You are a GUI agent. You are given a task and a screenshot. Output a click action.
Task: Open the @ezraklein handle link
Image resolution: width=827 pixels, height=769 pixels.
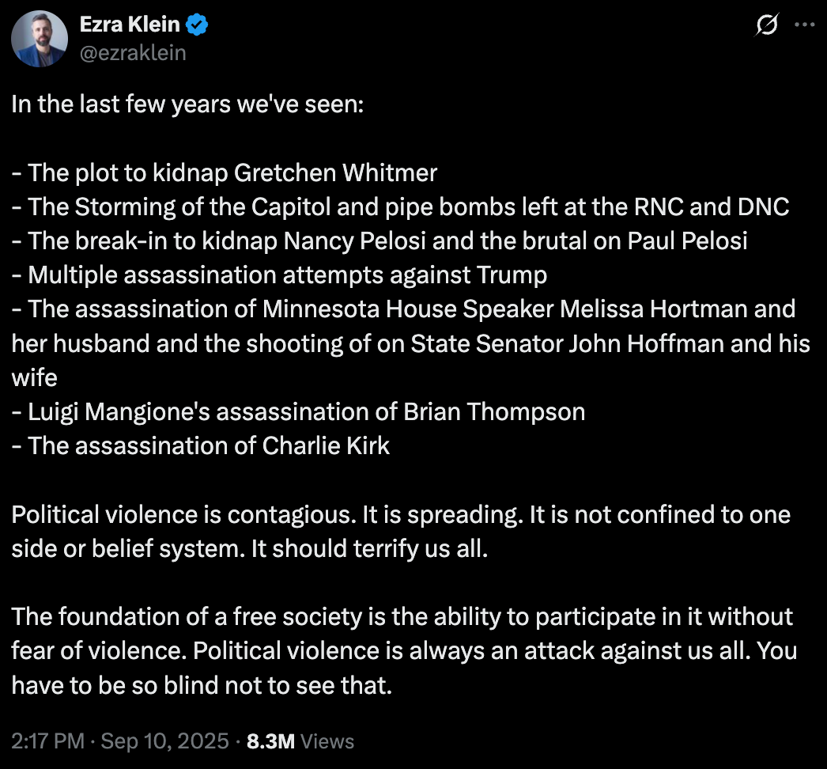coord(133,53)
